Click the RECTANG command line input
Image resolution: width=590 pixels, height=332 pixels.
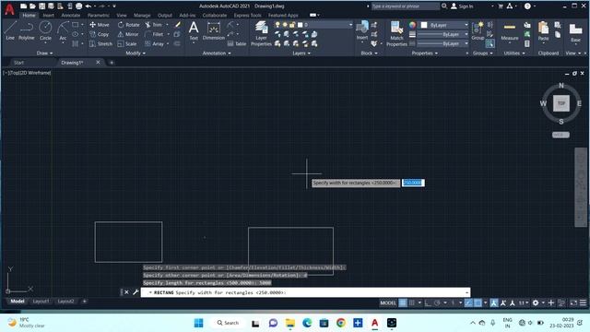pos(305,292)
